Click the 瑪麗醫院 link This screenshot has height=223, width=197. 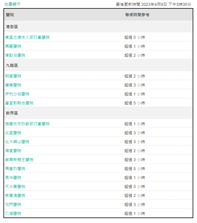click(13, 46)
